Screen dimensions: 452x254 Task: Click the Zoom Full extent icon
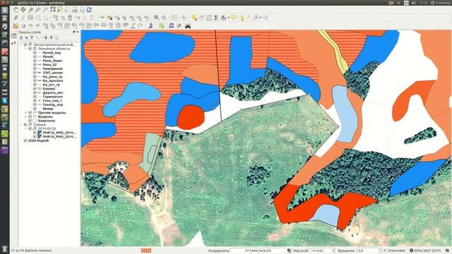[x=52, y=10]
